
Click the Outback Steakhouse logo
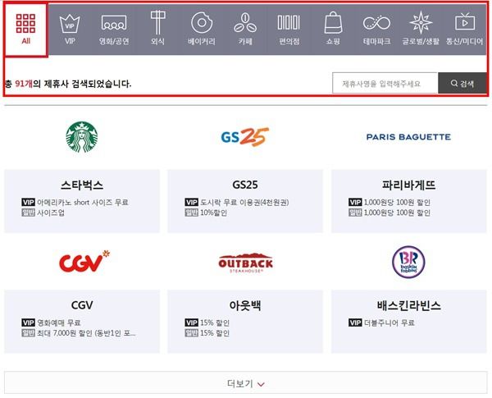point(245,263)
